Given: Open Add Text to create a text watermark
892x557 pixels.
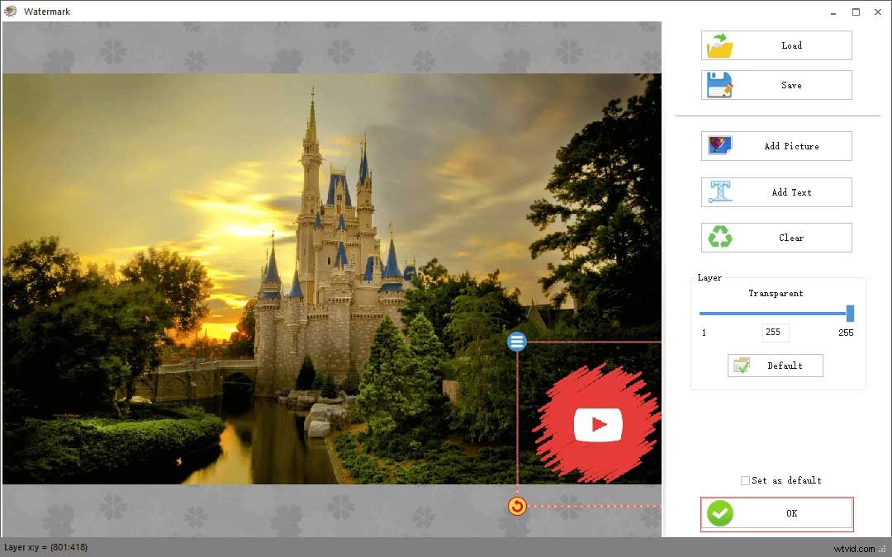Looking at the screenshot, I should 776,191.
